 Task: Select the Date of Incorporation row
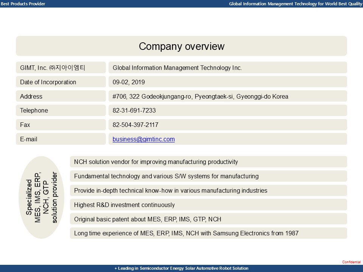(60, 82)
